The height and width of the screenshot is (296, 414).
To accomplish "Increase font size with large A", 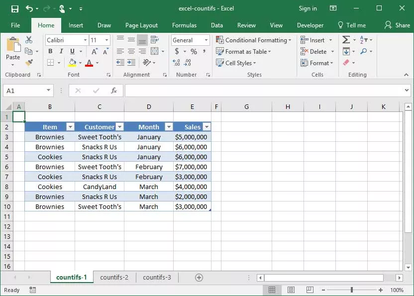I will point(94,52).
